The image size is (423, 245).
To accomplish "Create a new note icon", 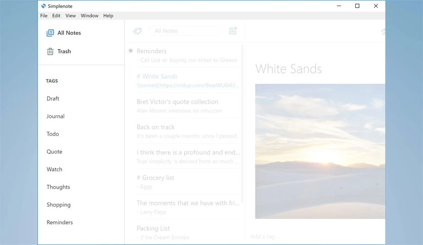I will (x=233, y=31).
